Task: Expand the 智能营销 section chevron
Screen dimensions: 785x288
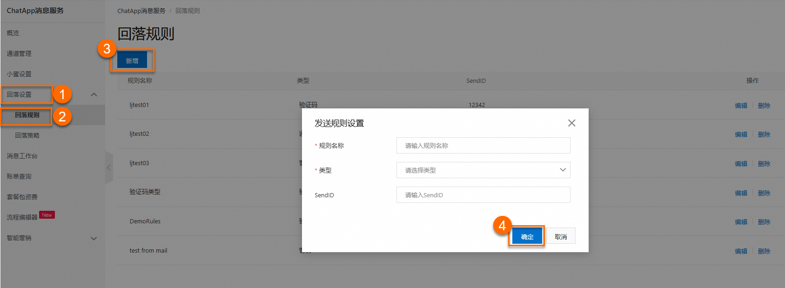Action: click(94, 238)
